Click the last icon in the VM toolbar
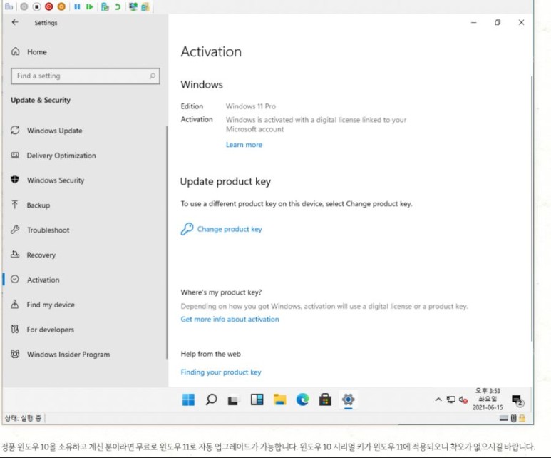The image size is (551, 458). pyautogui.click(x=145, y=6)
